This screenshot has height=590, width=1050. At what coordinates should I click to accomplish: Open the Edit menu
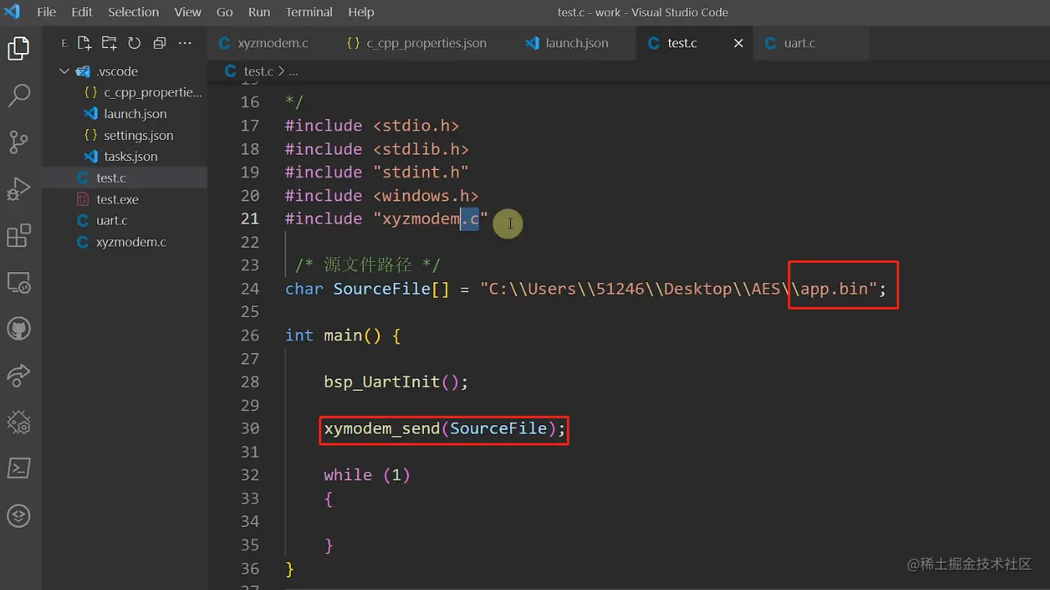click(82, 12)
